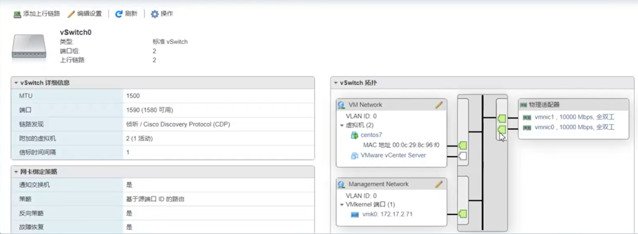Click the refresh (刷新) icon

point(119,14)
